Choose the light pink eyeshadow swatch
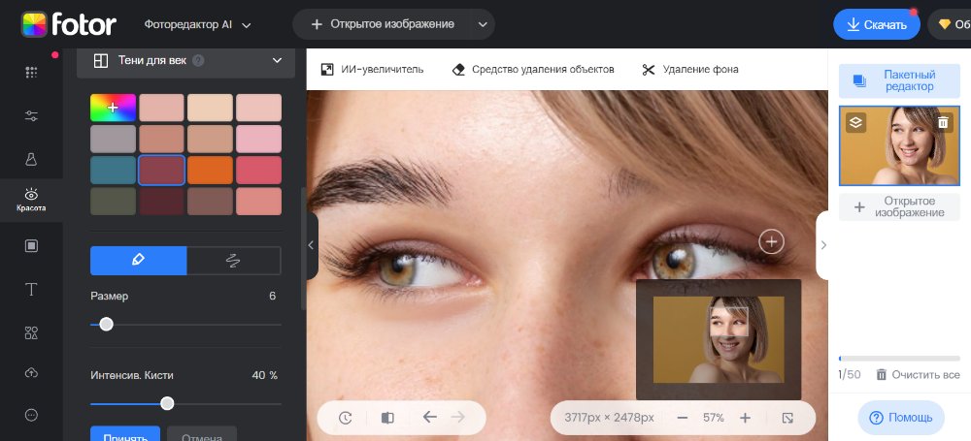Image resolution: width=971 pixels, height=441 pixels. (259, 140)
